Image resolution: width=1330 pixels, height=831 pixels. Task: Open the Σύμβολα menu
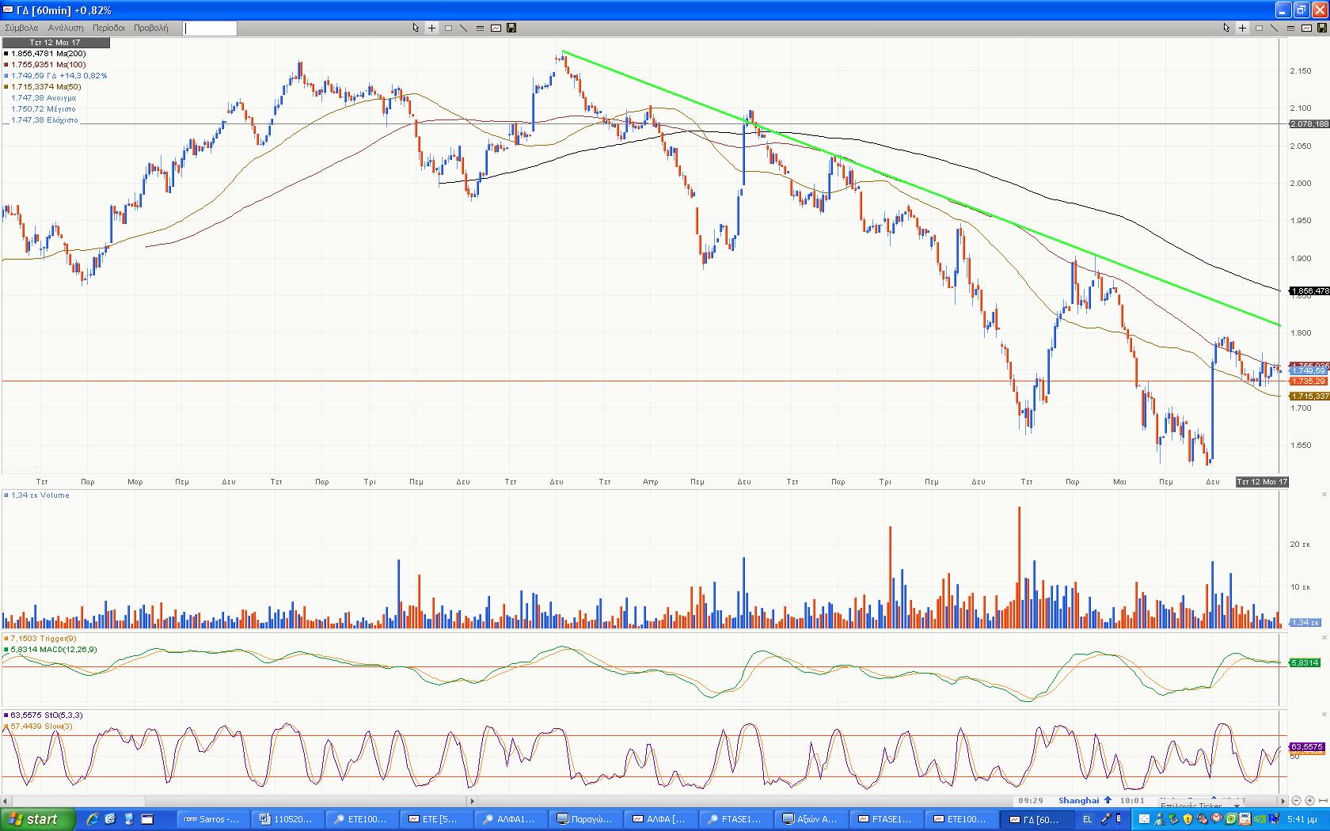click(x=21, y=28)
